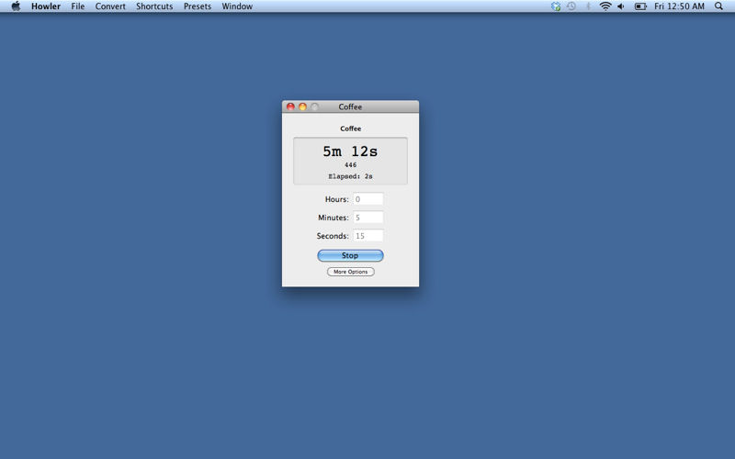
Task: Click the Minutes: label
Action: click(x=334, y=218)
